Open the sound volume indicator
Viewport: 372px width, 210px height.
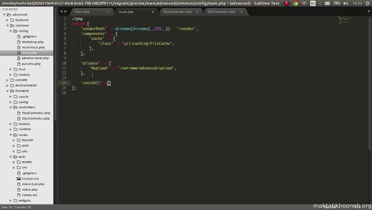[345, 3]
